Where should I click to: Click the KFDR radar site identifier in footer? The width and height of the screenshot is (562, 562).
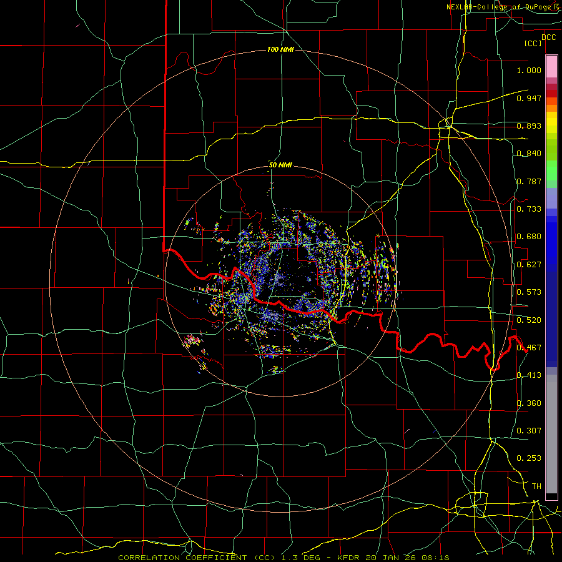pyautogui.click(x=348, y=558)
